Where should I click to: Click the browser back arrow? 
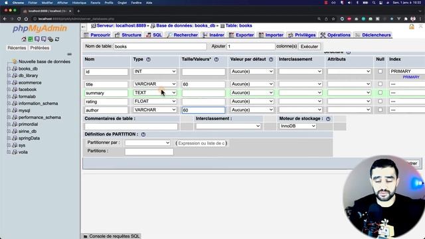[5, 19]
